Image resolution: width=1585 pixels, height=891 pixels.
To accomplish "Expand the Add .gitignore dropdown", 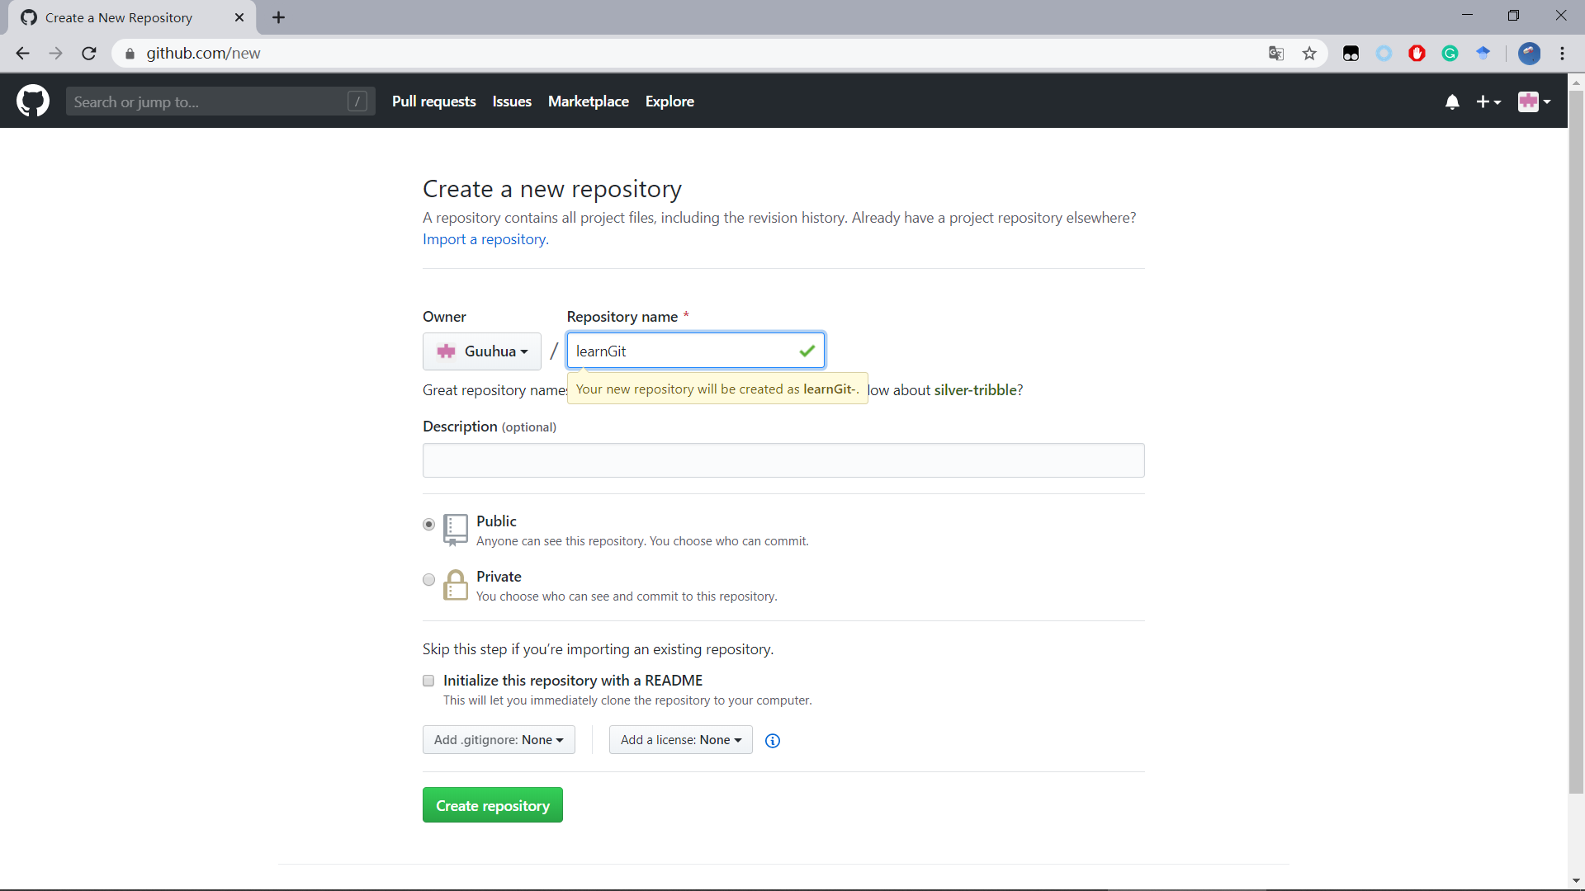I will tap(499, 740).
